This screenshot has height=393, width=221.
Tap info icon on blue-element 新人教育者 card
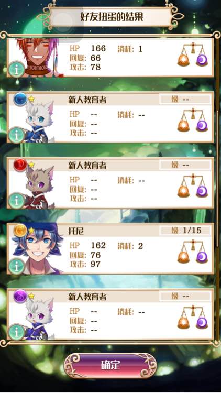(16, 135)
